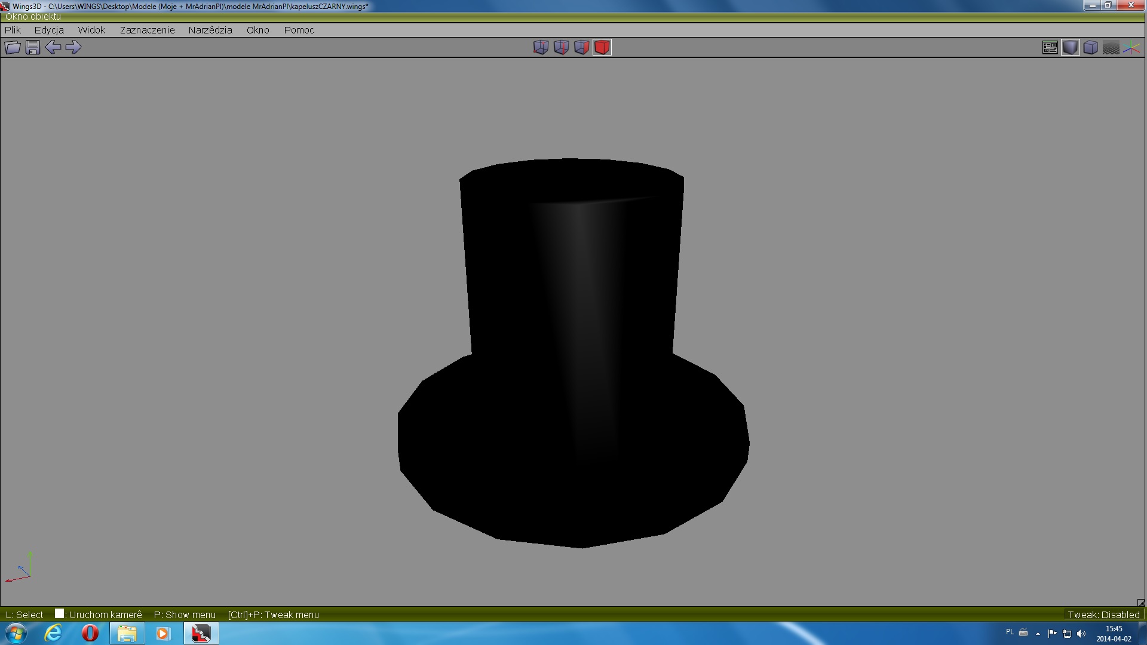Click the Open file folder icon

(13, 47)
